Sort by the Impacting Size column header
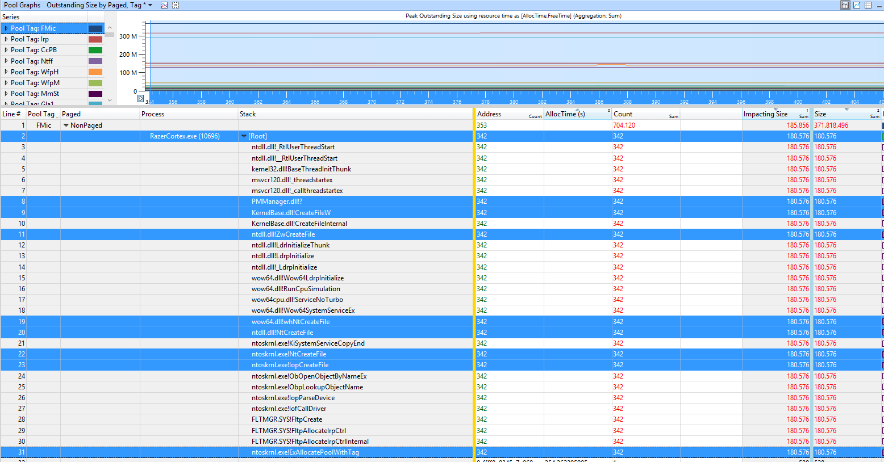 [x=776, y=114]
